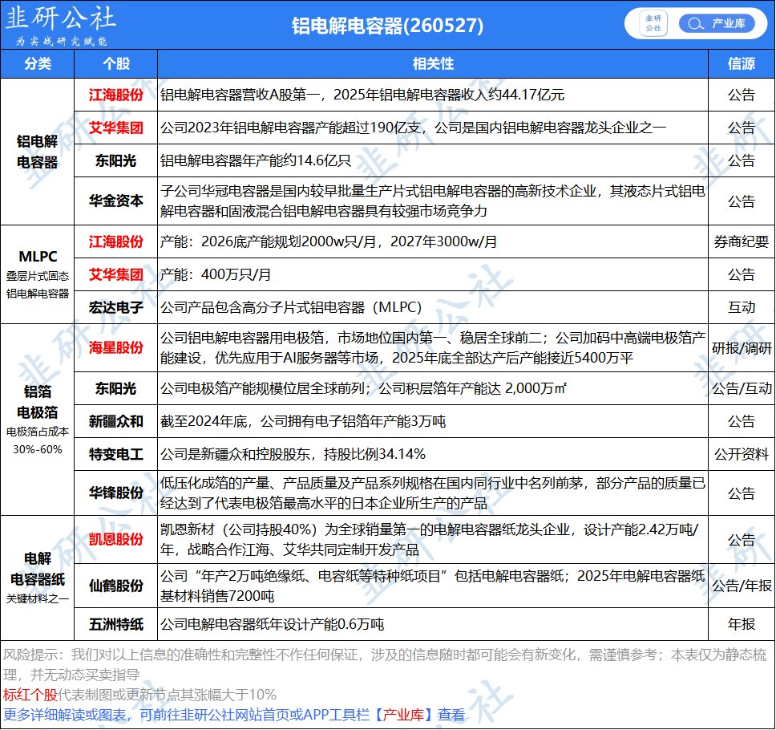Click text 铝电解电容器年产能约14.6亿只

click(x=256, y=160)
